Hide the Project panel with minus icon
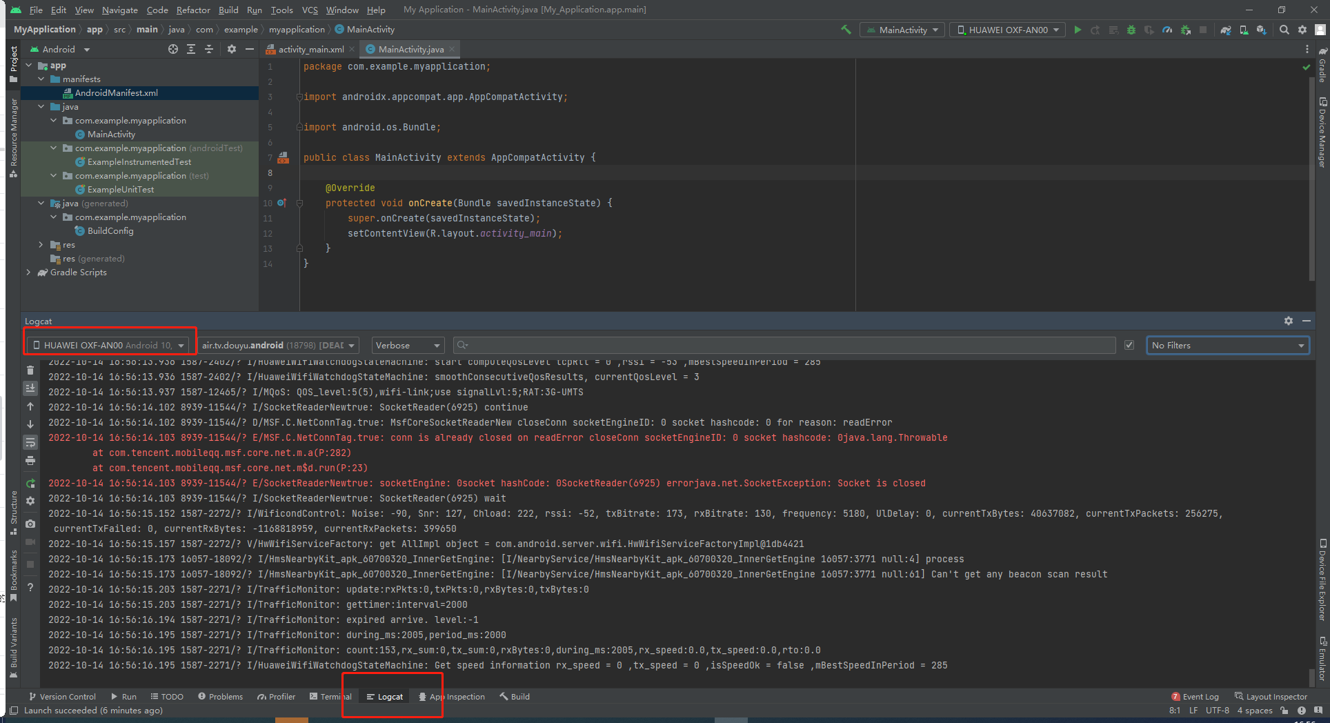Image resolution: width=1330 pixels, height=723 pixels. [250, 49]
